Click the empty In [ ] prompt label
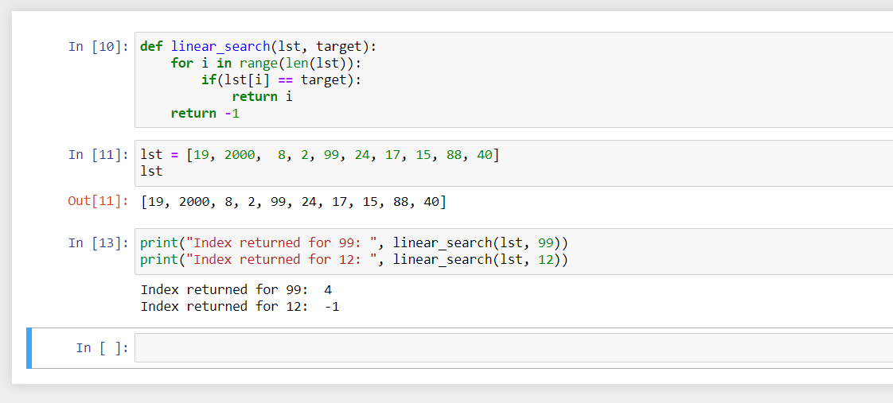 coord(103,347)
